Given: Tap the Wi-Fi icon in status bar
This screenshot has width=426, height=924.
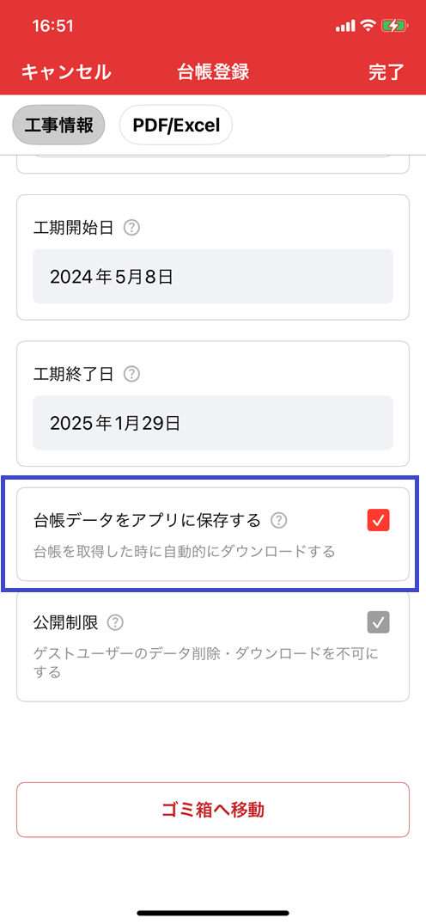Looking at the screenshot, I should pyautogui.click(x=368, y=26).
